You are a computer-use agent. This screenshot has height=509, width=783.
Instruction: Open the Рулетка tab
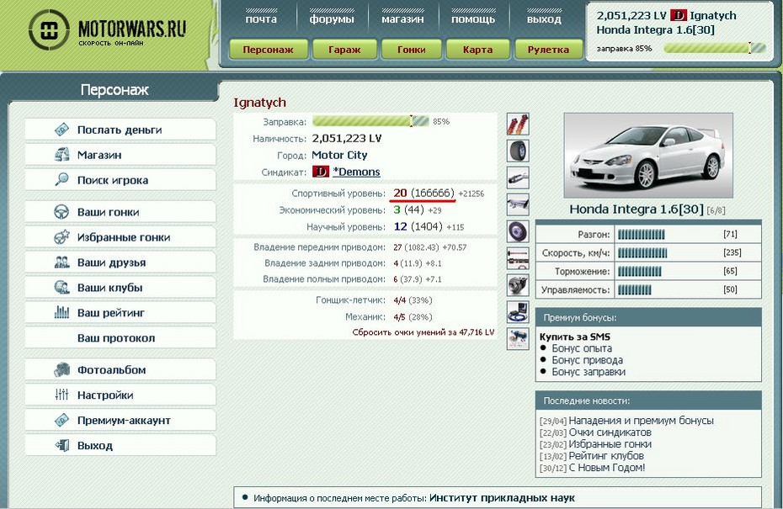548,50
